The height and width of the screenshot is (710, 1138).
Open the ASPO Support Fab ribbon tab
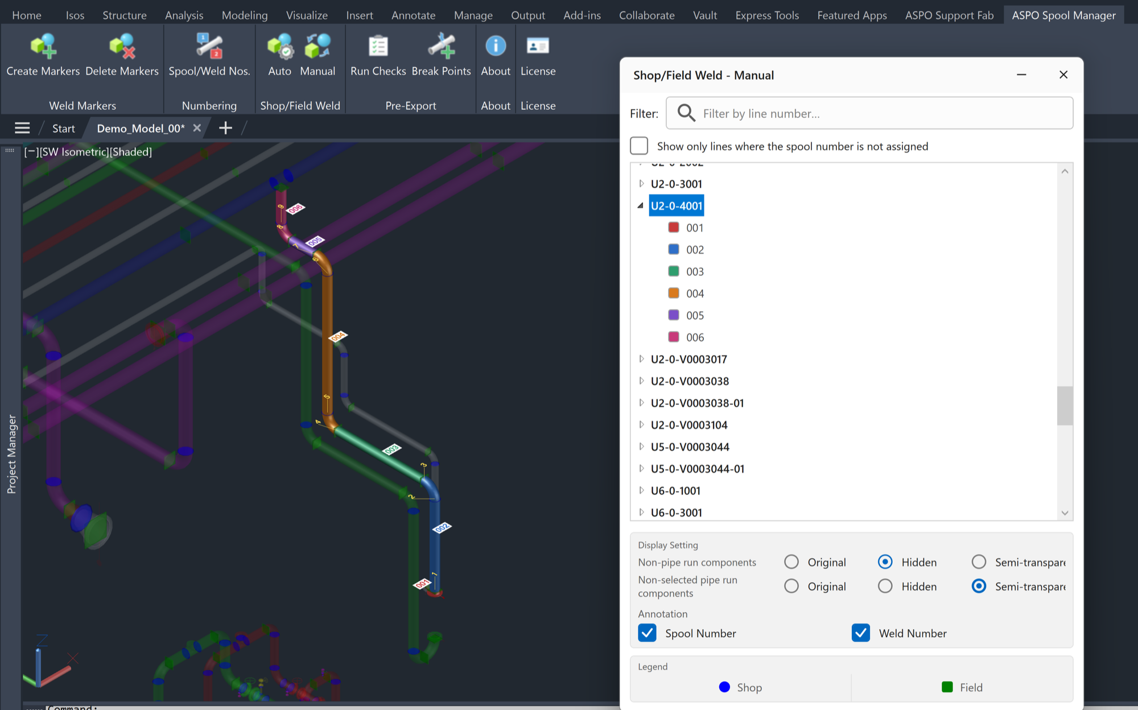pyautogui.click(x=949, y=15)
